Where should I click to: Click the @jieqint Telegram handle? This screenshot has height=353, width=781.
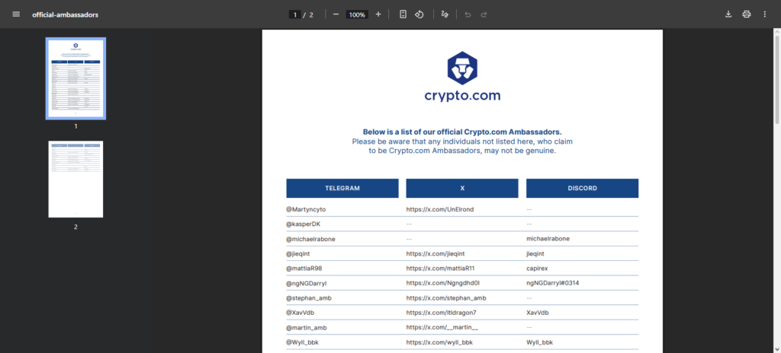[299, 253]
